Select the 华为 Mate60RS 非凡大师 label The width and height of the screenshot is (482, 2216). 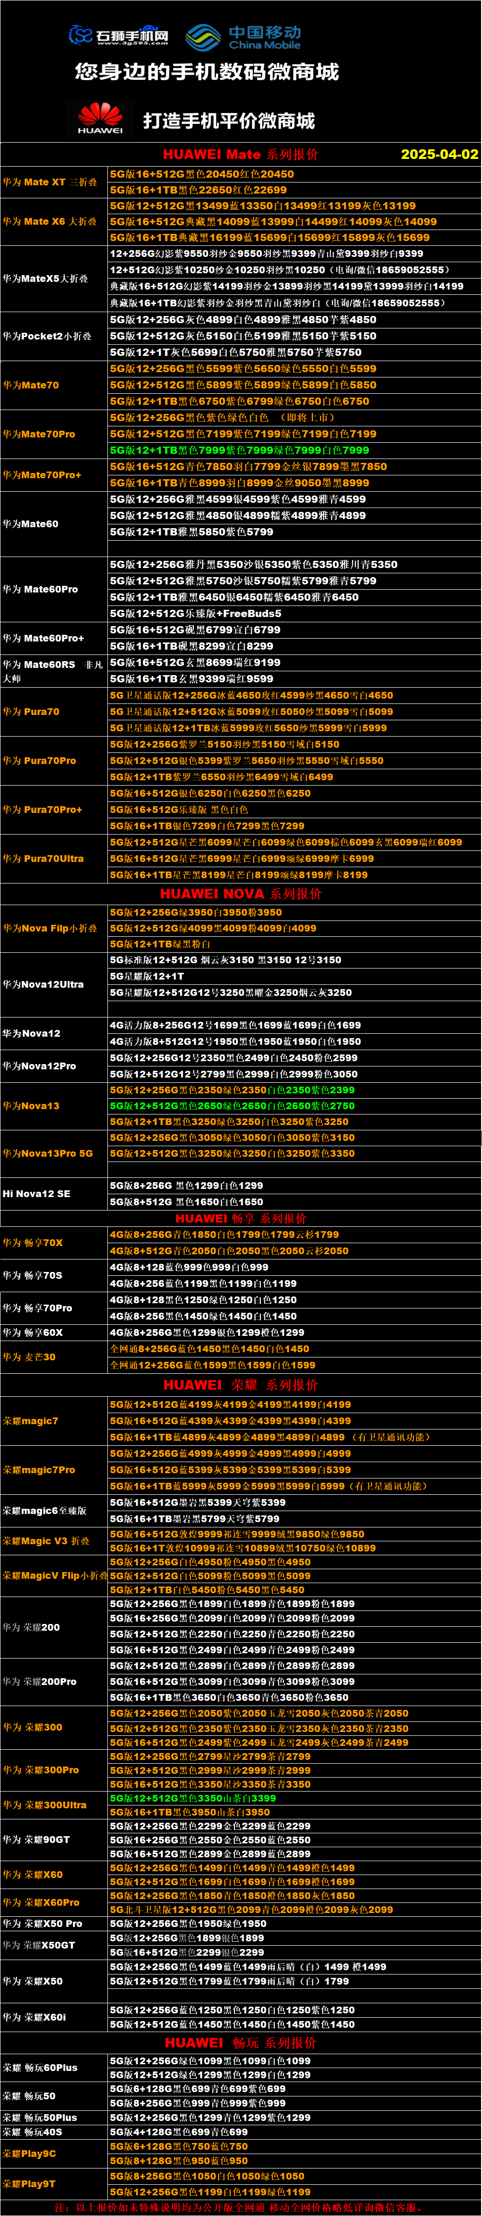tap(52, 671)
